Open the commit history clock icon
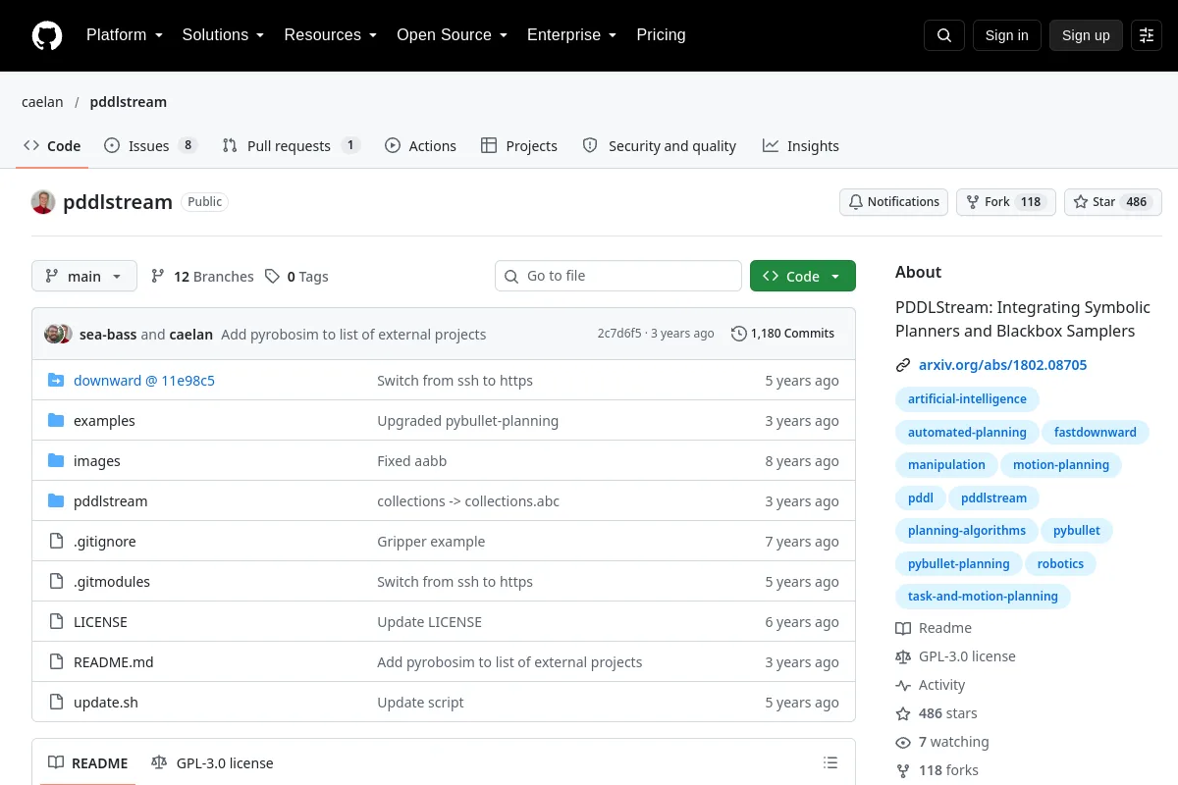Viewport: 1178px width, 785px height. tap(738, 334)
